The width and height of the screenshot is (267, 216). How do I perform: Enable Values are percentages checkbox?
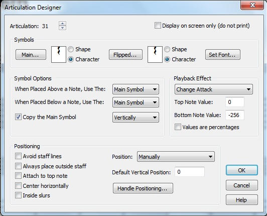click(178, 127)
